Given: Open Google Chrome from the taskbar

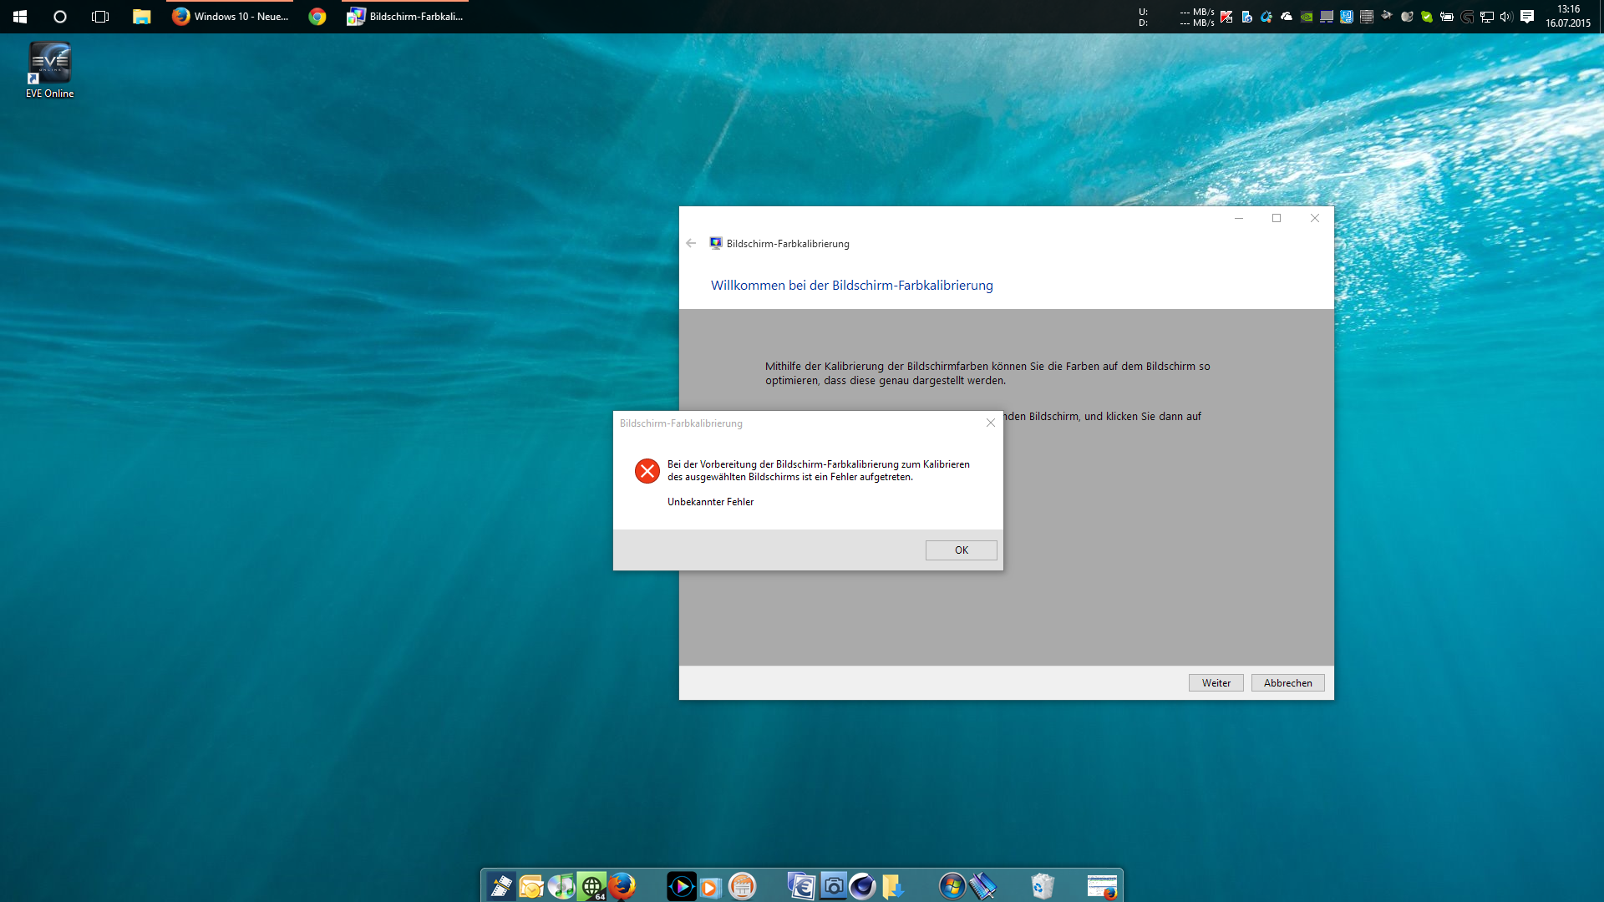Looking at the screenshot, I should click(x=317, y=16).
